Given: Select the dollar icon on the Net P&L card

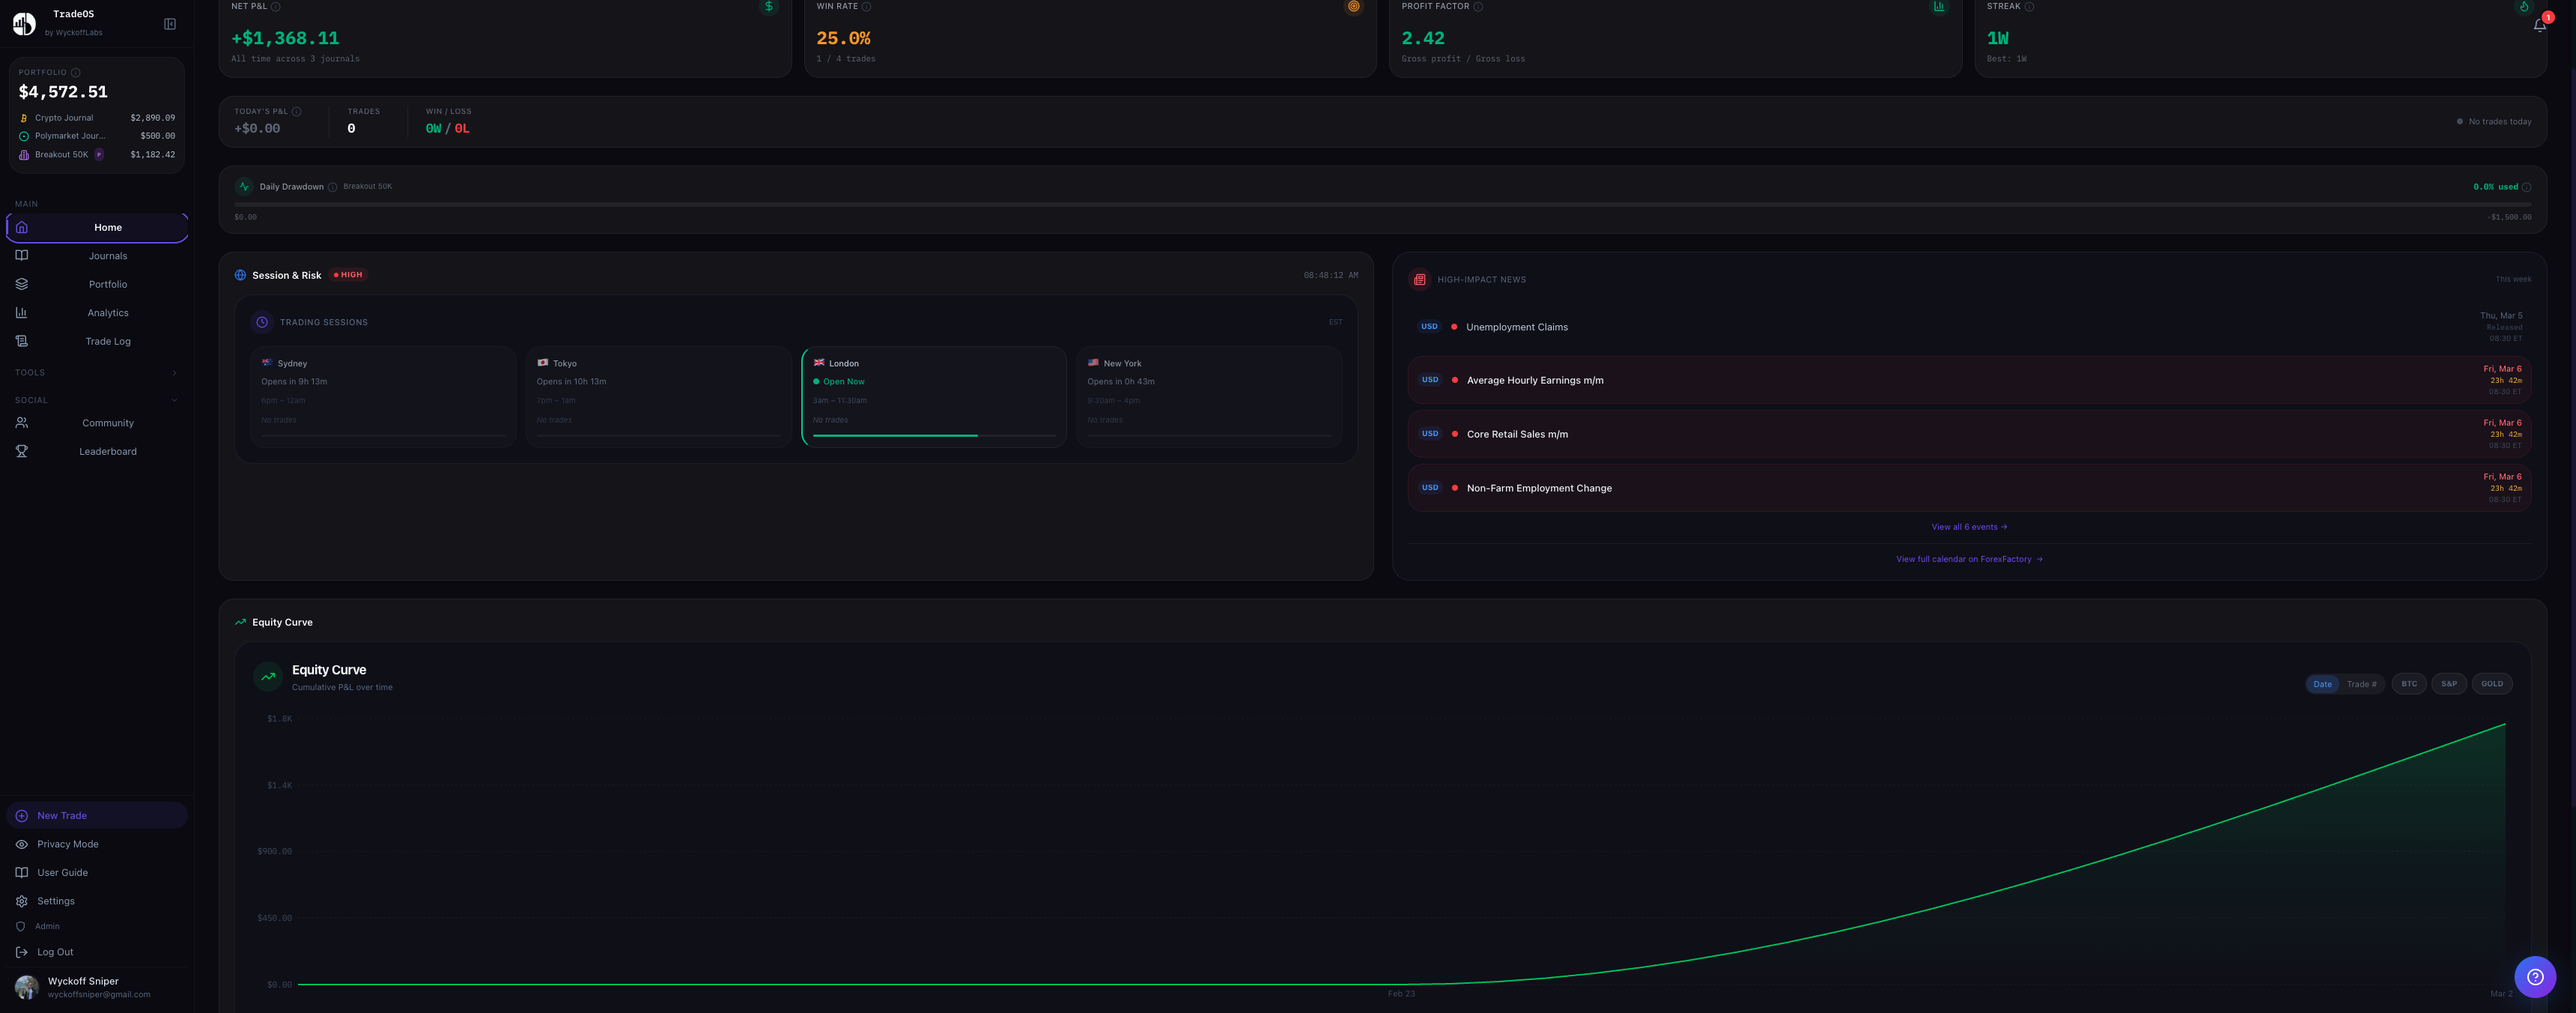Looking at the screenshot, I should coord(768,6).
